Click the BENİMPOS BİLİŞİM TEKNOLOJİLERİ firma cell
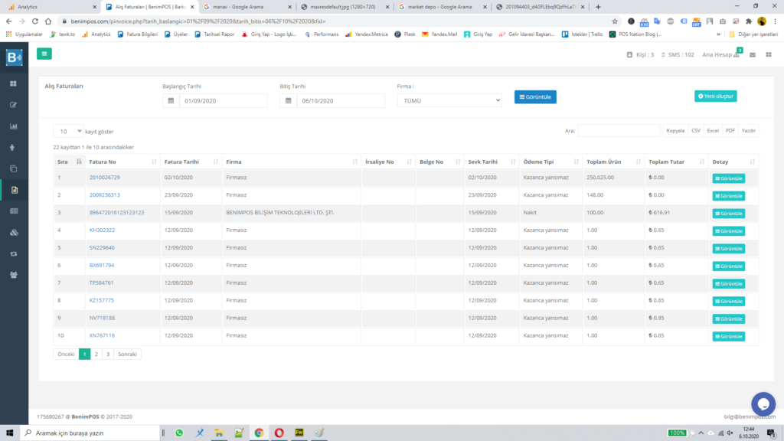The width and height of the screenshot is (784, 441). click(292, 213)
